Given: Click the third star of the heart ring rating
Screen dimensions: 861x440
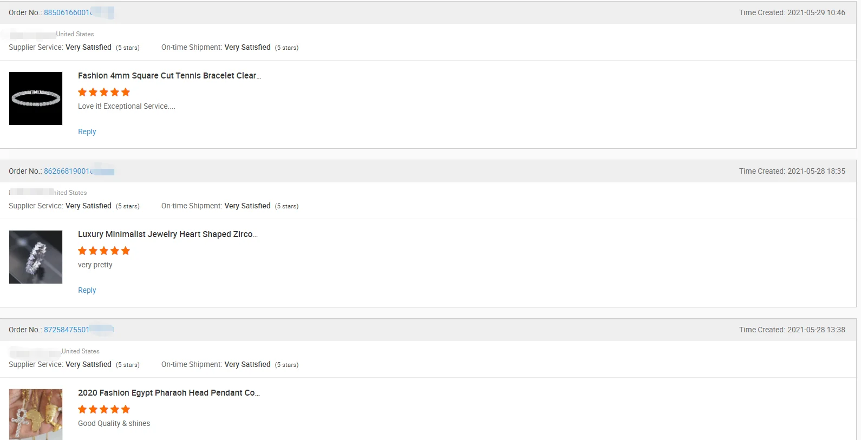Looking at the screenshot, I should (x=104, y=251).
